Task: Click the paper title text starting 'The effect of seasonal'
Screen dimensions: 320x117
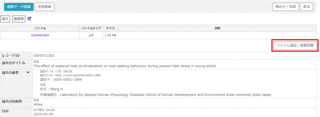Action: [125, 66]
